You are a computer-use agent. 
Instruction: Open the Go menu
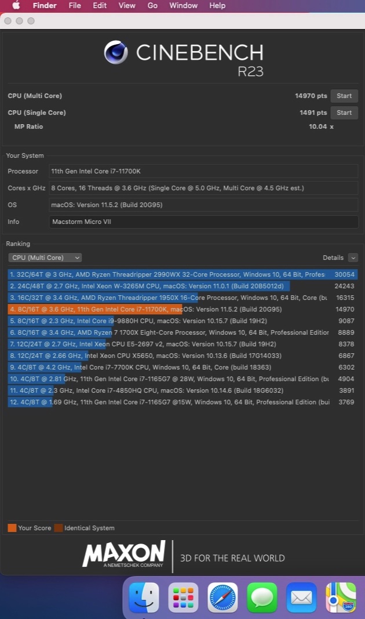tap(152, 6)
